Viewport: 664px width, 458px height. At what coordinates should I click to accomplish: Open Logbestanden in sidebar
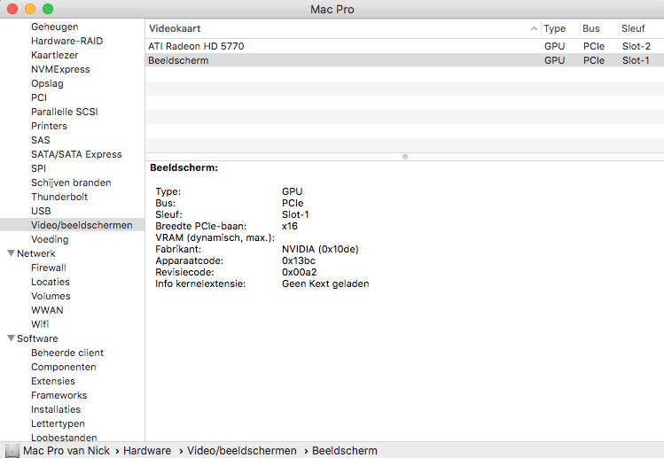[64, 438]
